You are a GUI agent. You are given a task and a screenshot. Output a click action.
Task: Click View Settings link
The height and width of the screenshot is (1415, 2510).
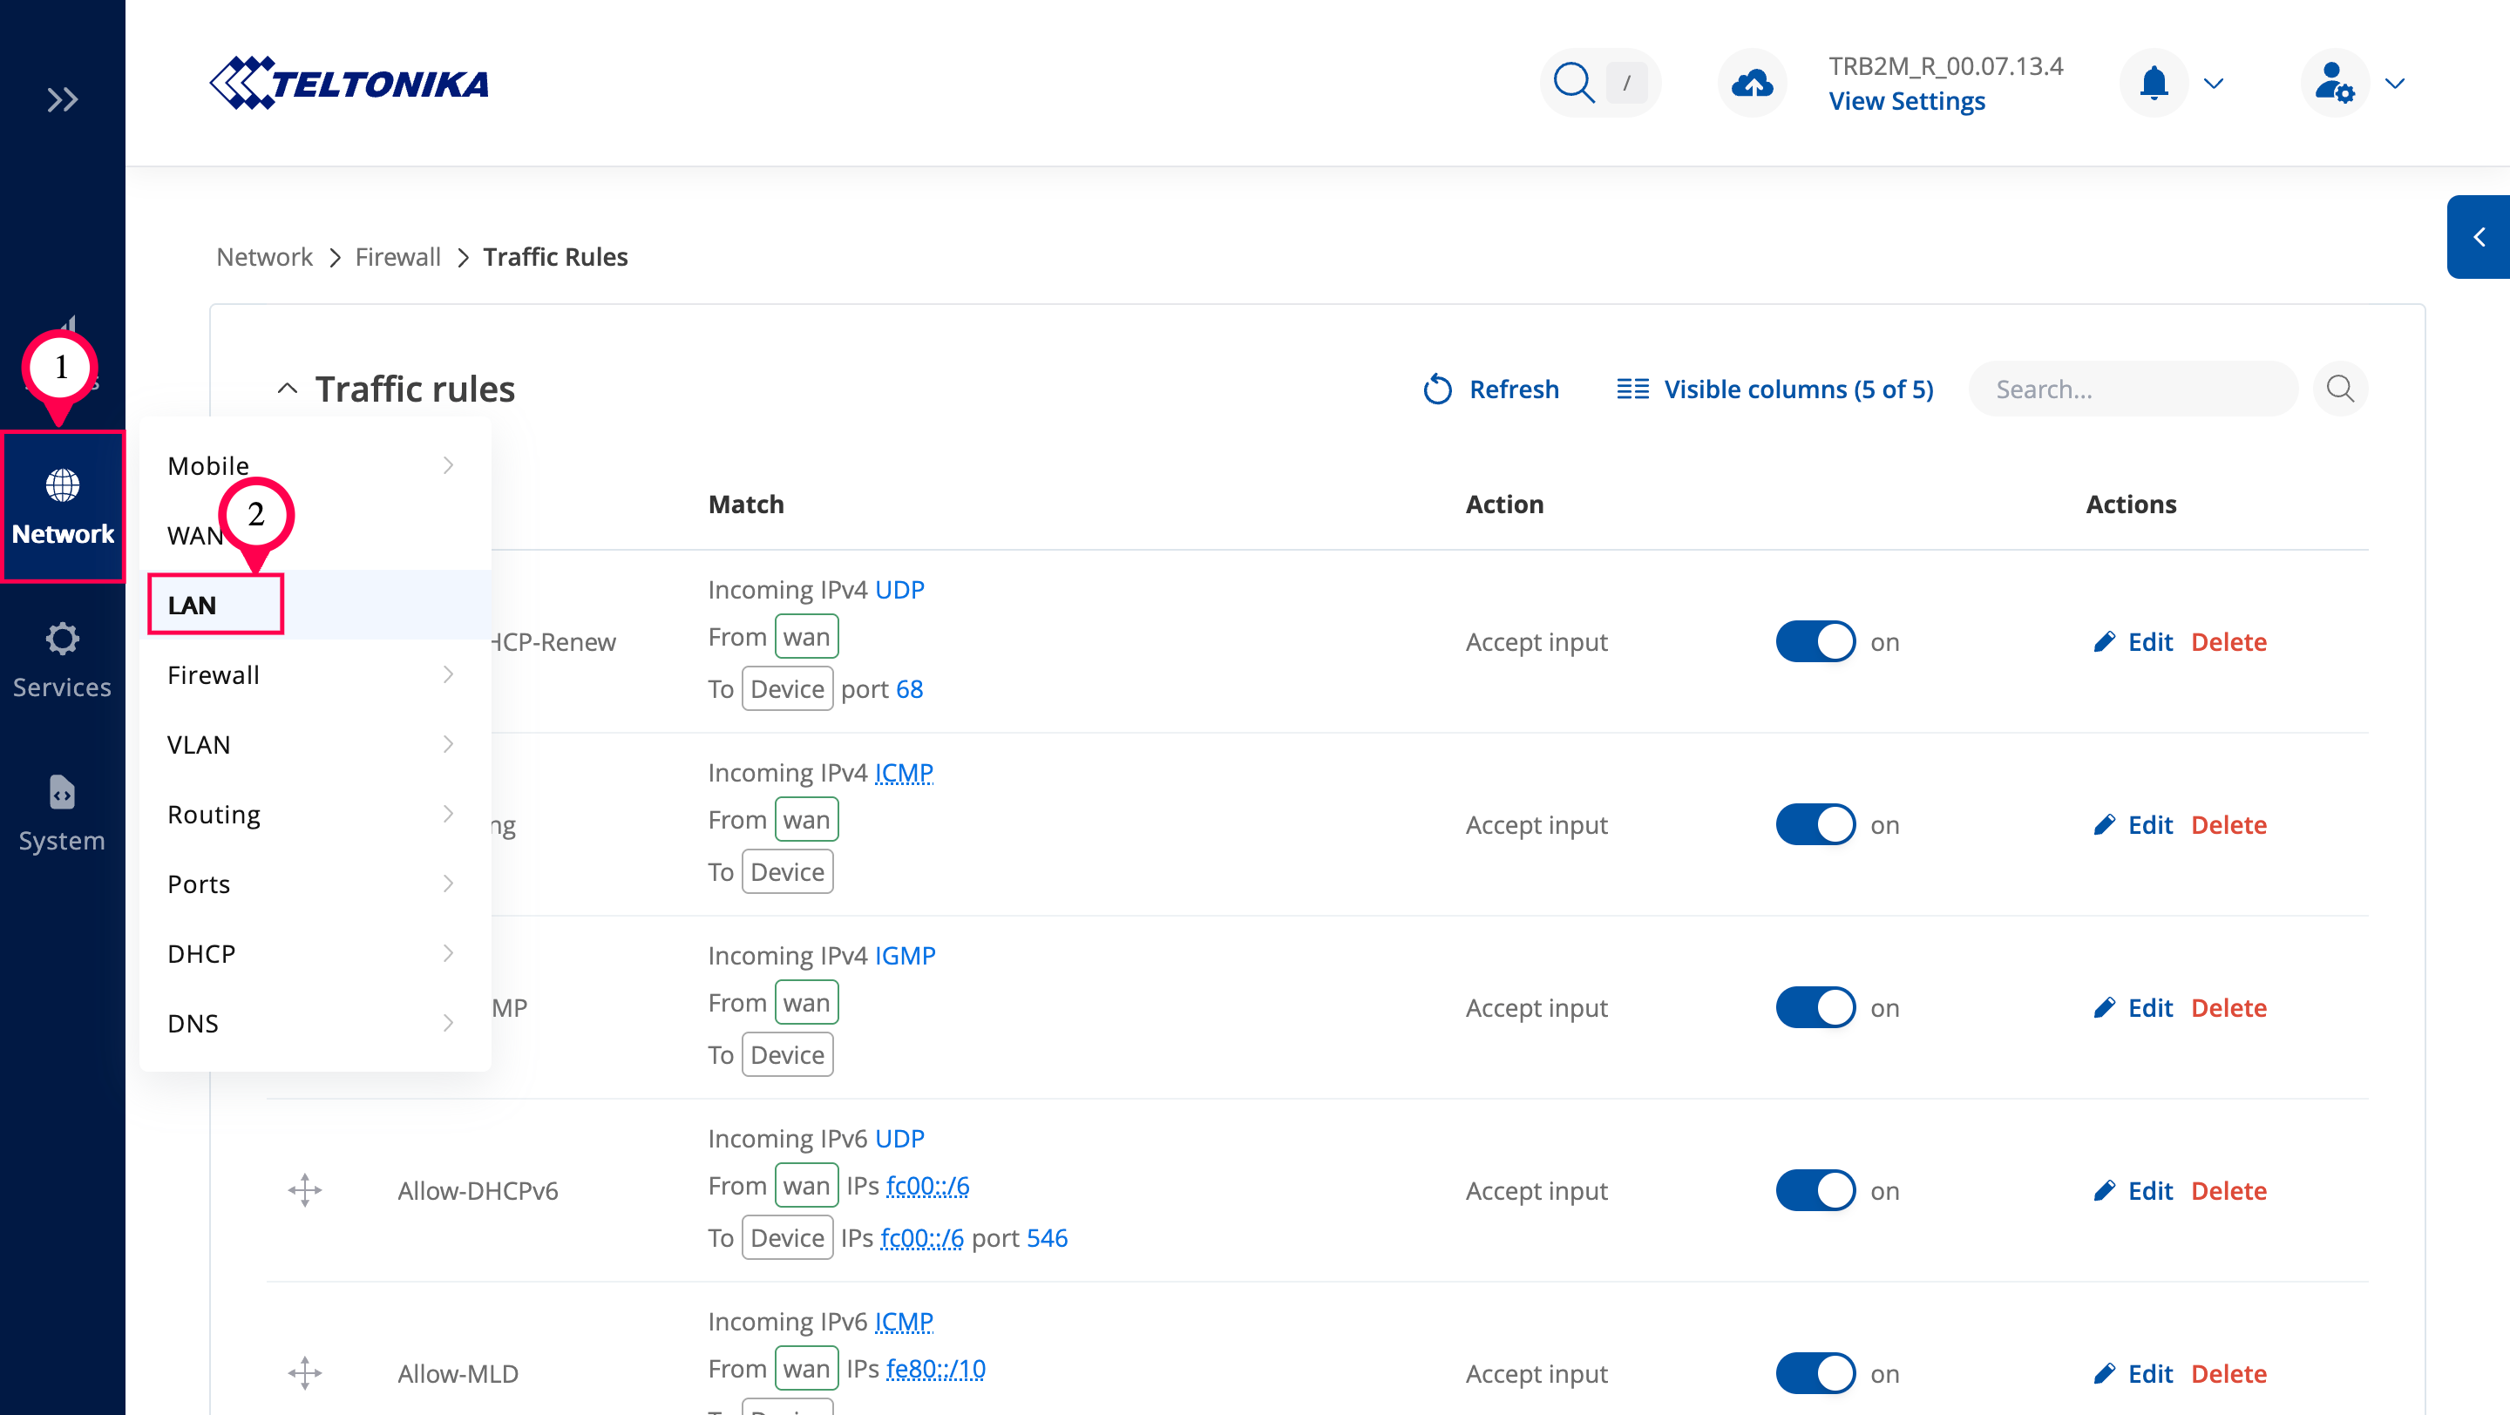1906,101
